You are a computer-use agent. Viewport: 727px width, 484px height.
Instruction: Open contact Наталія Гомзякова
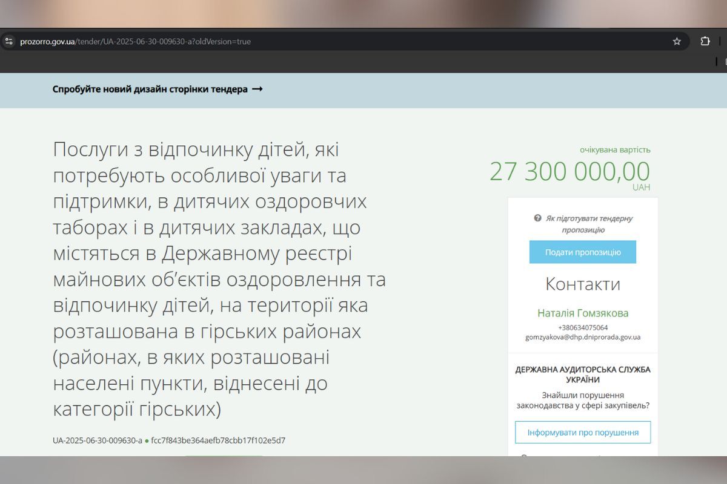(582, 313)
